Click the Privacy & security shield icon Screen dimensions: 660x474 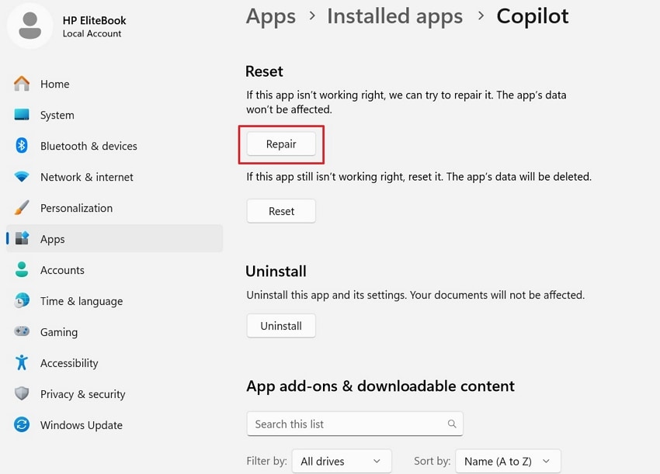coord(22,393)
